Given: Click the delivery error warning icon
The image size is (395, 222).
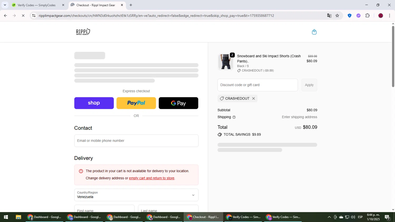Looking at the screenshot, I should [x=81, y=171].
